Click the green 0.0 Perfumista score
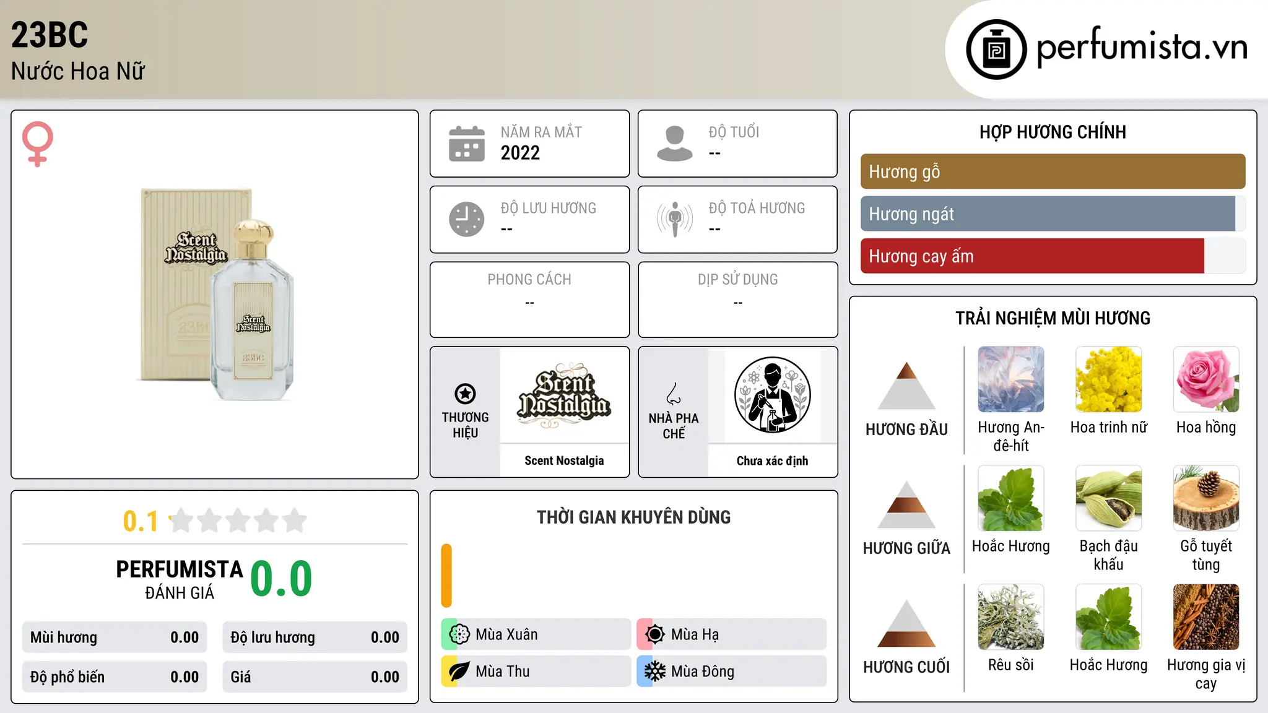The height and width of the screenshot is (713, 1268). pos(281,579)
